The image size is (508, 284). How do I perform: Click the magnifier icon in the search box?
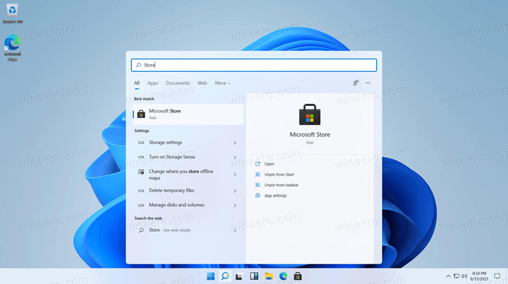tap(138, 65)
